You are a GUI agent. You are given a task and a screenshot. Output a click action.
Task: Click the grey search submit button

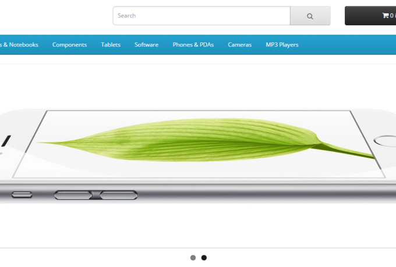point(310,16)
